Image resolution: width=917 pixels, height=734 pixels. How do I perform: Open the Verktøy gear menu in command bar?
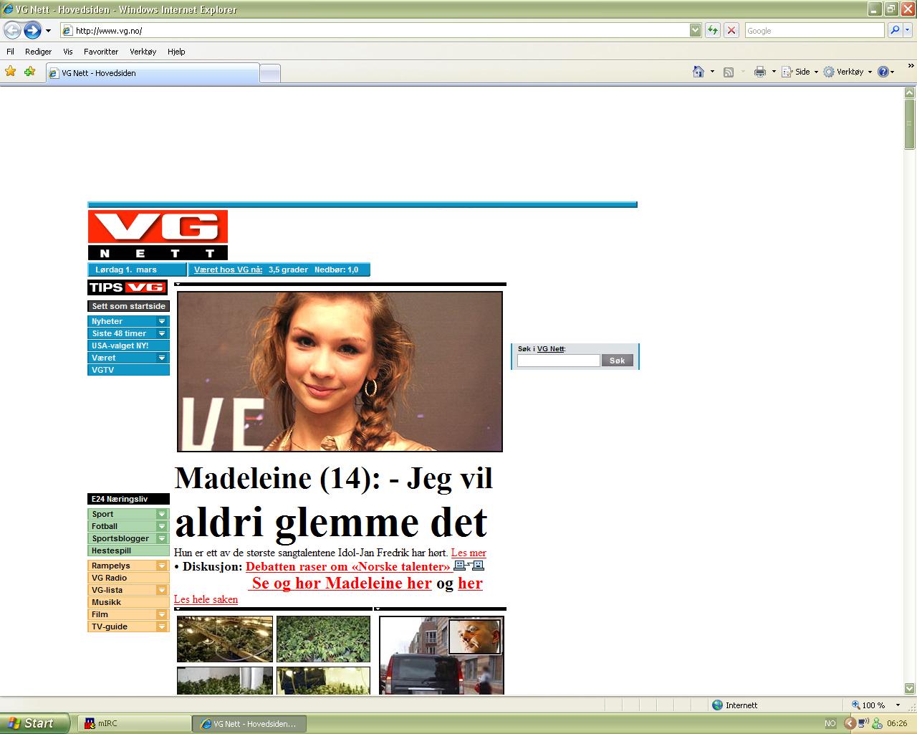pos(848,72)
